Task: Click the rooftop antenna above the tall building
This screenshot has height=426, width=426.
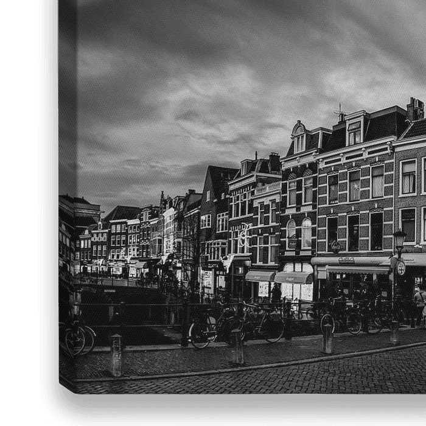Action: pos(340,112)
